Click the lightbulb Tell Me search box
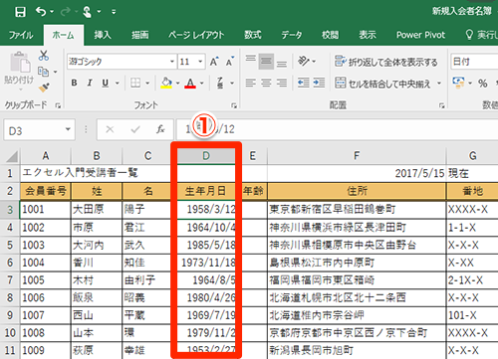Screen dimensions: 498x359 (x=481, y=35)
